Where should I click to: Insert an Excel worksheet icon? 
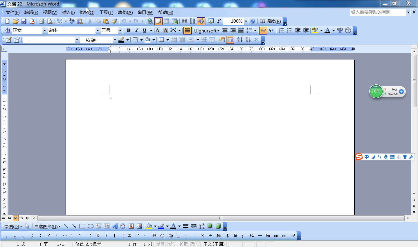click(175, 21)
